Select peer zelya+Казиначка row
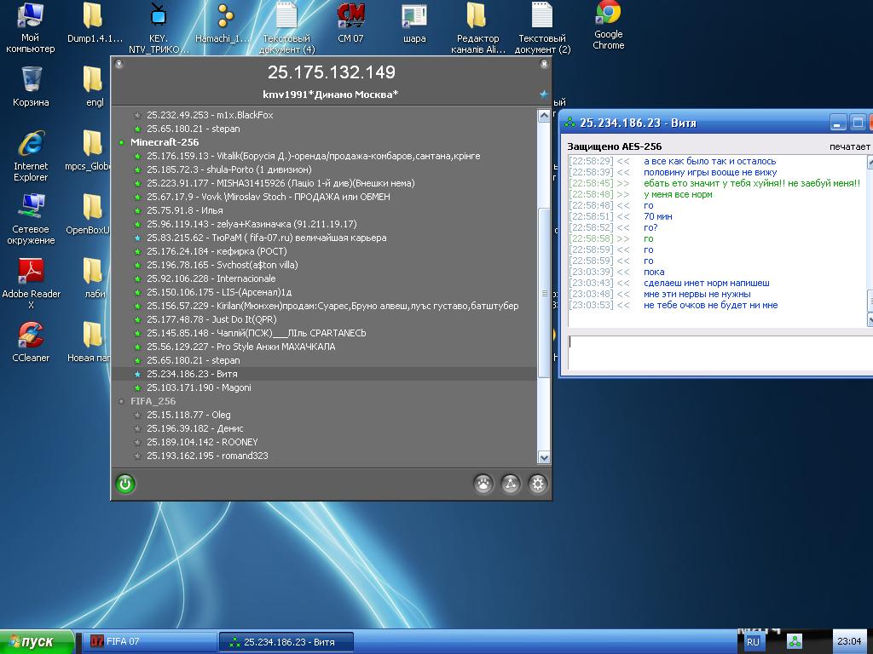Screen dimensions: 873x654 [x=251, y=224]
